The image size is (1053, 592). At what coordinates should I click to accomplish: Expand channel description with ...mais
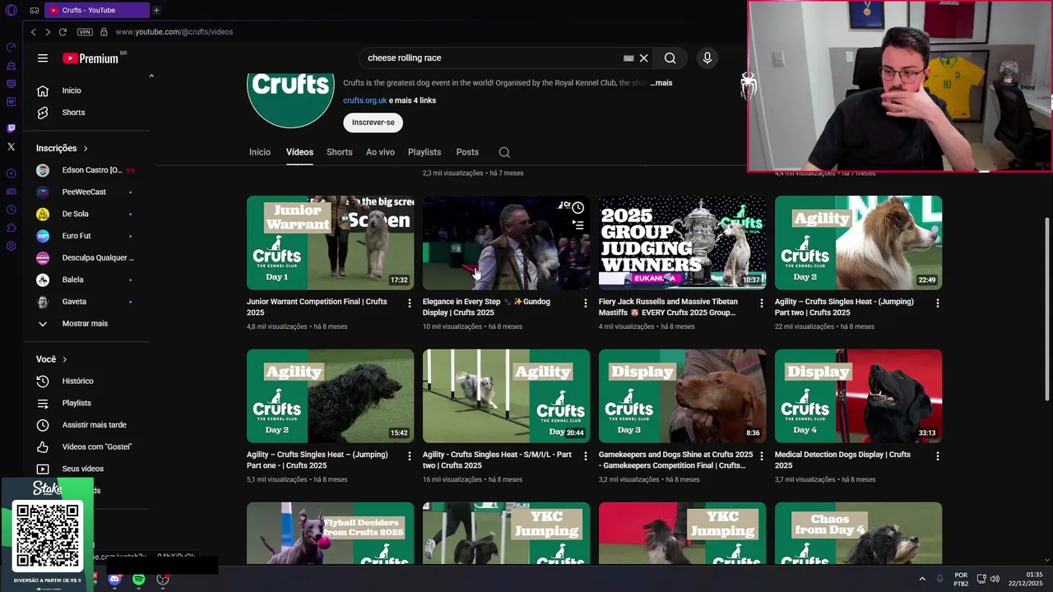pyautogui.click(x=661, y=83)
